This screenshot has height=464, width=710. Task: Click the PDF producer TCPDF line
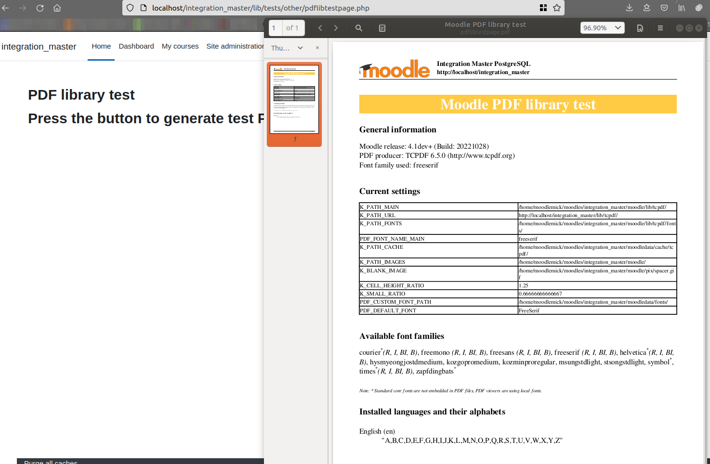pos(437,155)
